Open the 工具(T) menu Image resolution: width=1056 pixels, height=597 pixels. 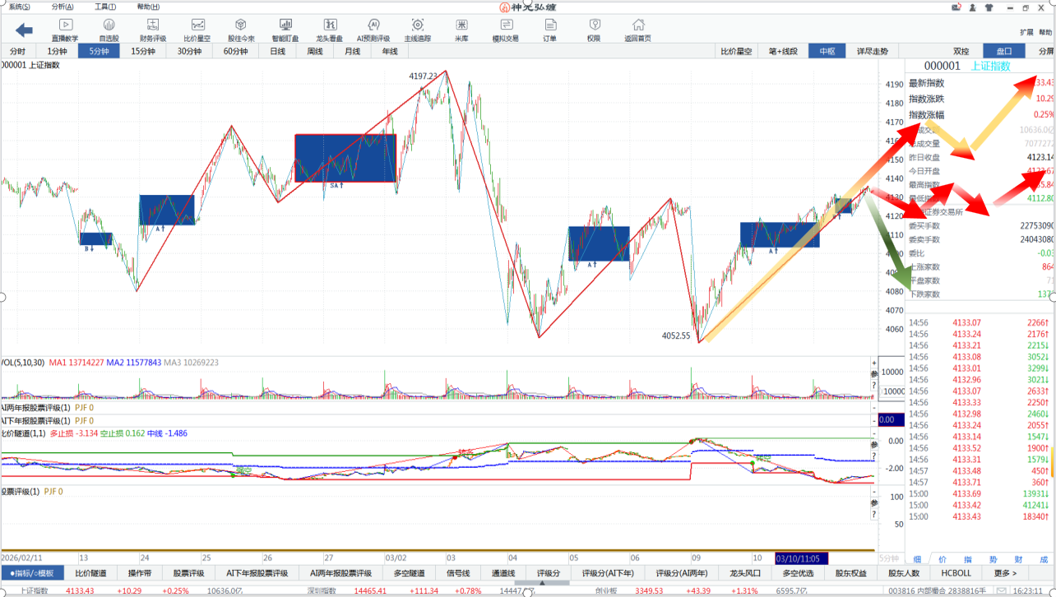tap(105, 7)
